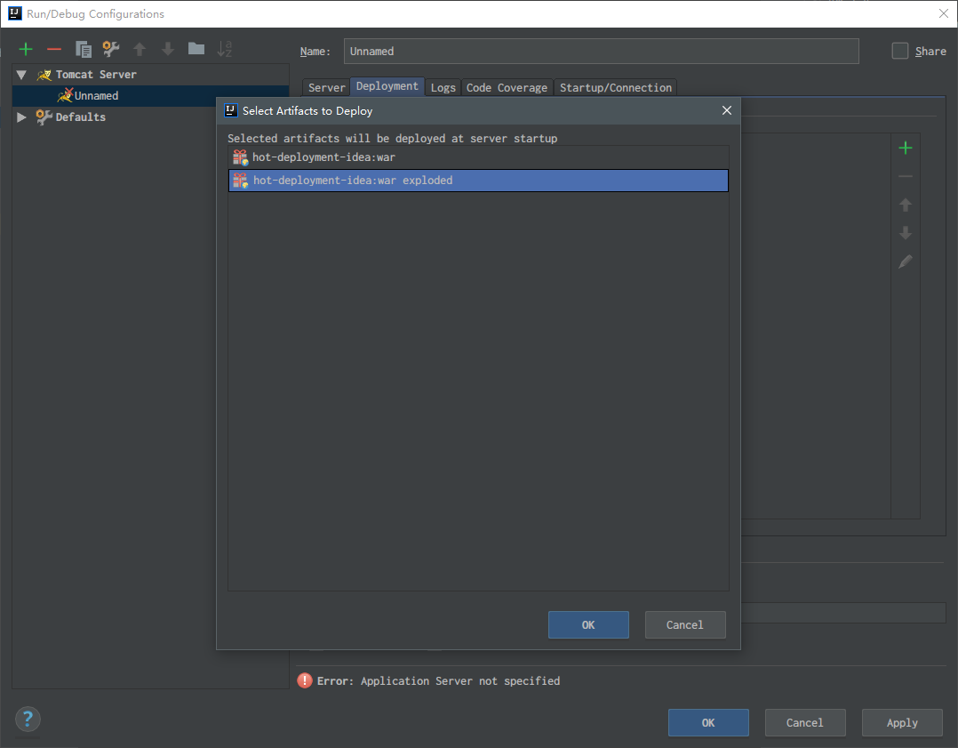Click the Defaults wrench icon in the tree
This screenshot has width=958, height=748.
[x=44, y=117]
